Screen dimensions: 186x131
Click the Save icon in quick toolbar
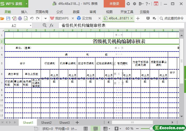click(8, 18)
